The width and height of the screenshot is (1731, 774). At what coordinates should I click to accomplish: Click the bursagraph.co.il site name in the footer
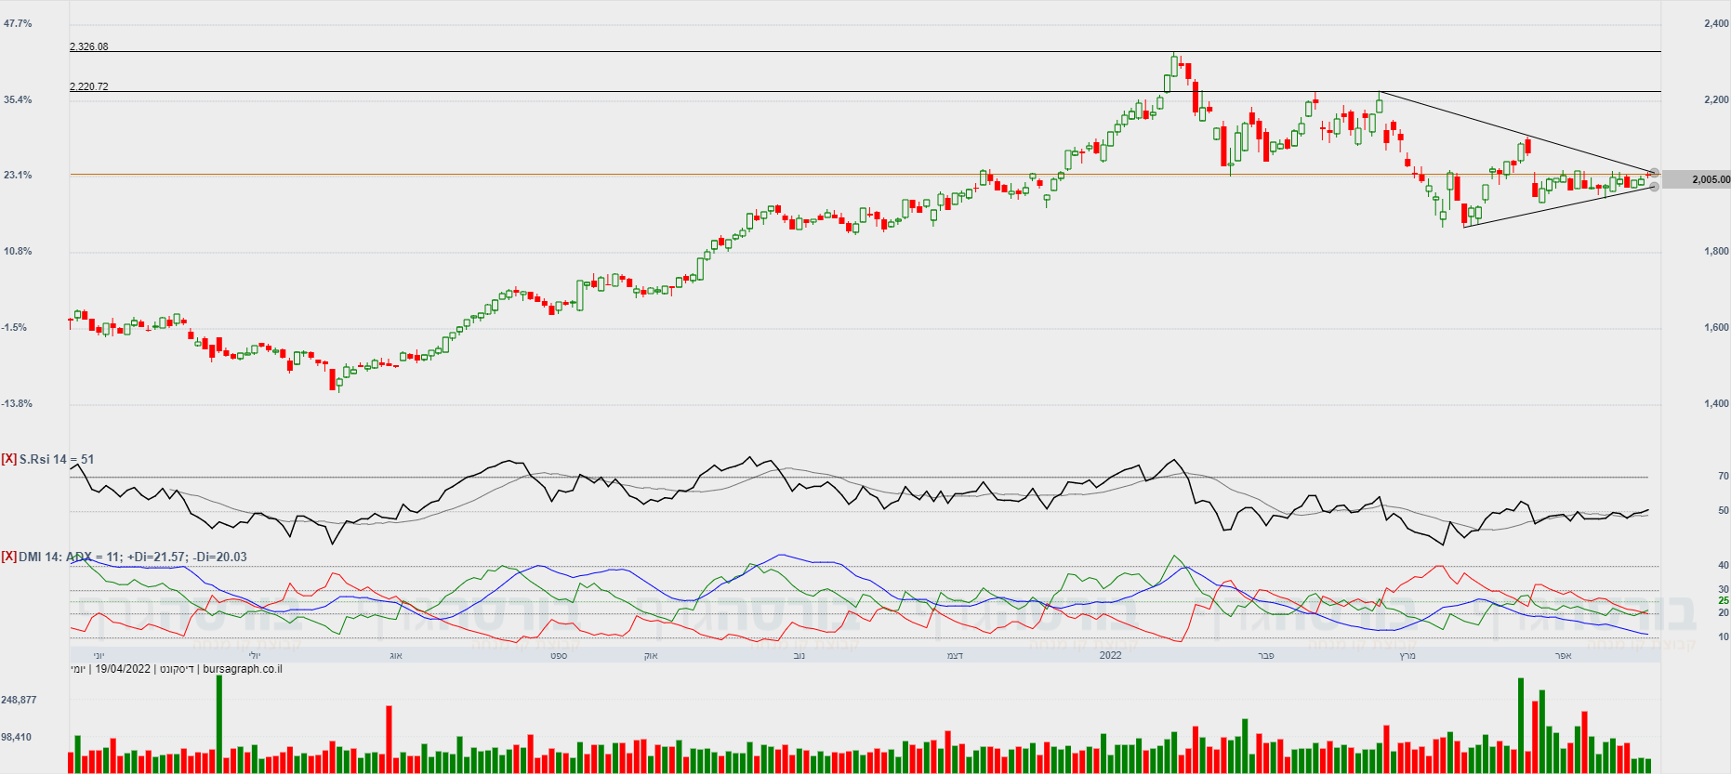pos(243,669)
